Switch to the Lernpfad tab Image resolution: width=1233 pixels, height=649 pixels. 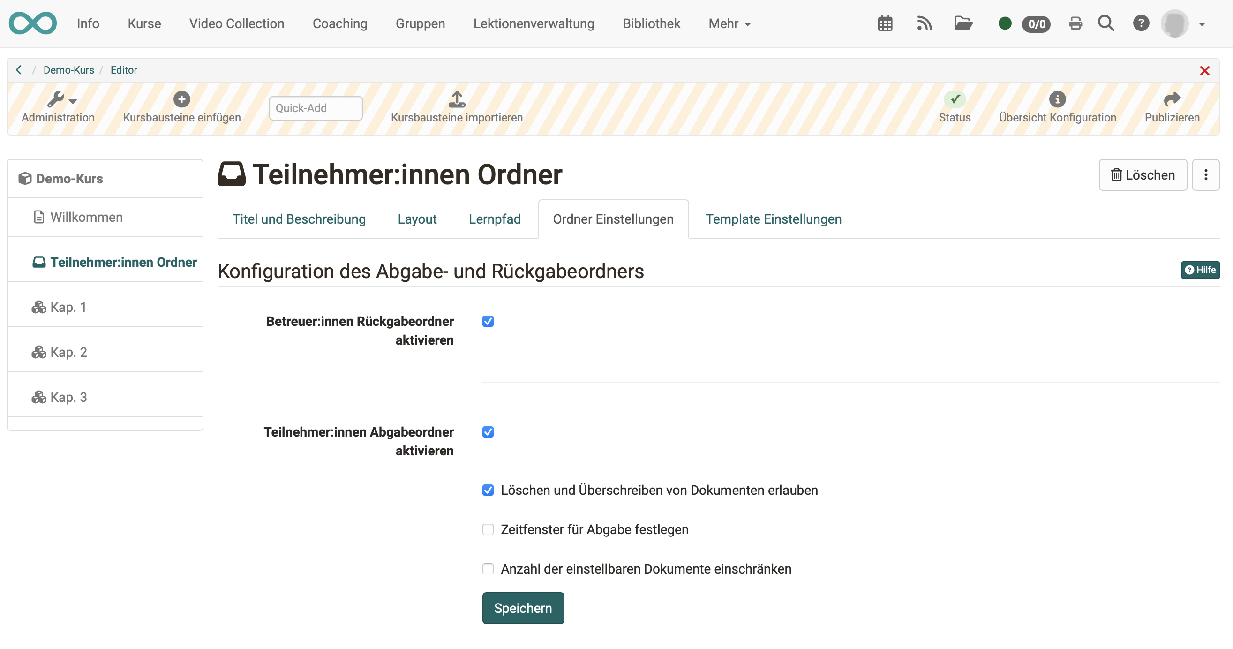click(495, 219)
